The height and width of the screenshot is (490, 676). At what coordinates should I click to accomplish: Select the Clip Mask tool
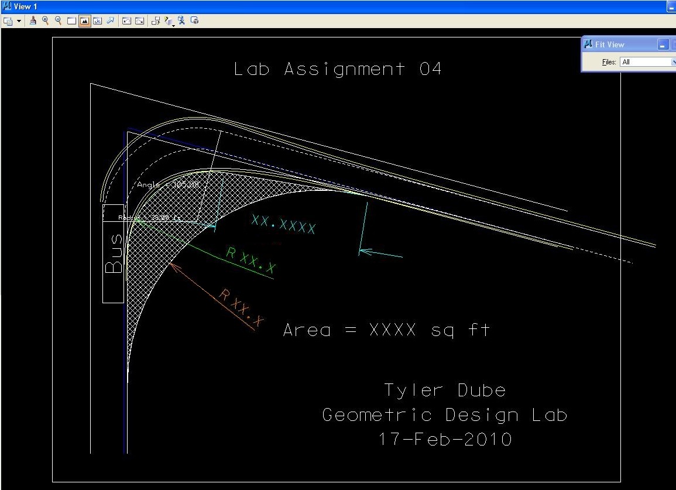[195, 20]
